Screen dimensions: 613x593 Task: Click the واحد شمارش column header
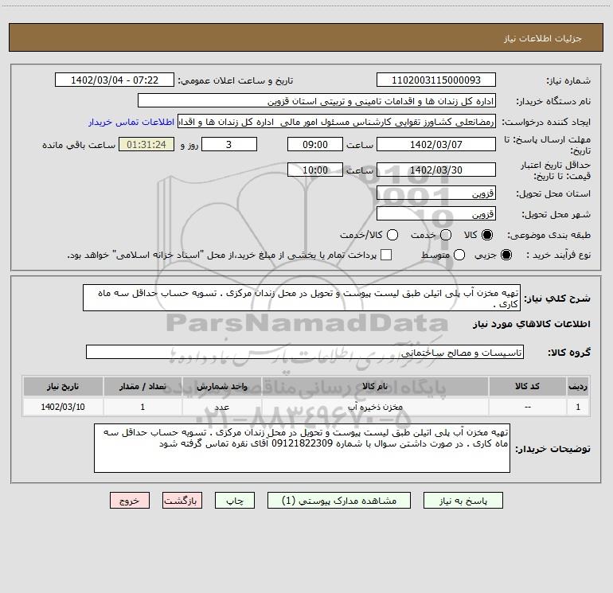click(x=221, y=387)
